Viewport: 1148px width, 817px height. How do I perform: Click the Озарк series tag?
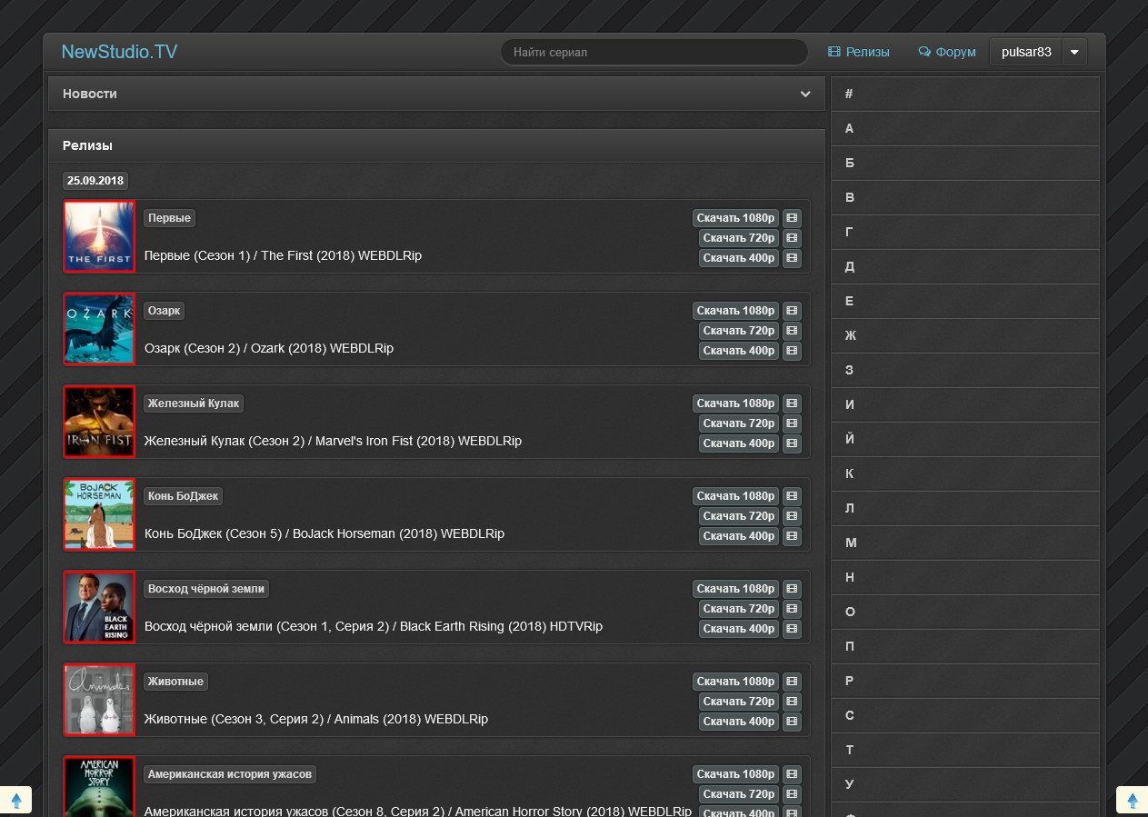[x=165, y=311]
